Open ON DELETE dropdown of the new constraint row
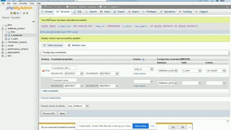The height and width of the screenshot is (130, 231). point(74,86)
